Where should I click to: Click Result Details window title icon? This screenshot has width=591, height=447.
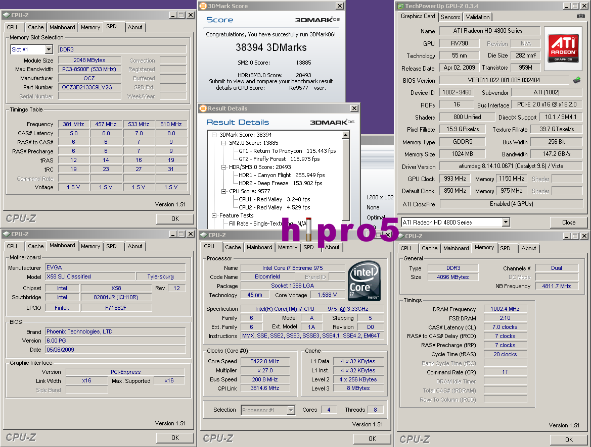(203, 108)
